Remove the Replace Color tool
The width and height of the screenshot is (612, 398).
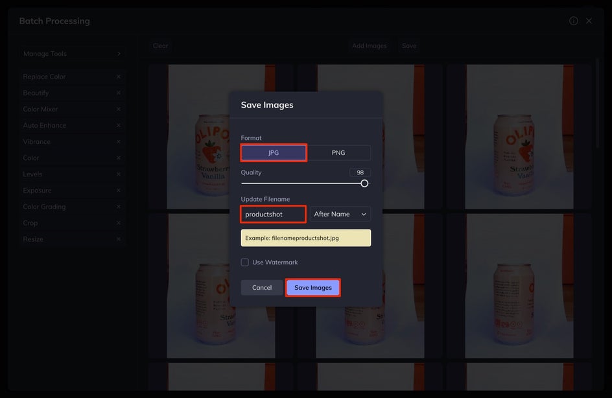118,77
